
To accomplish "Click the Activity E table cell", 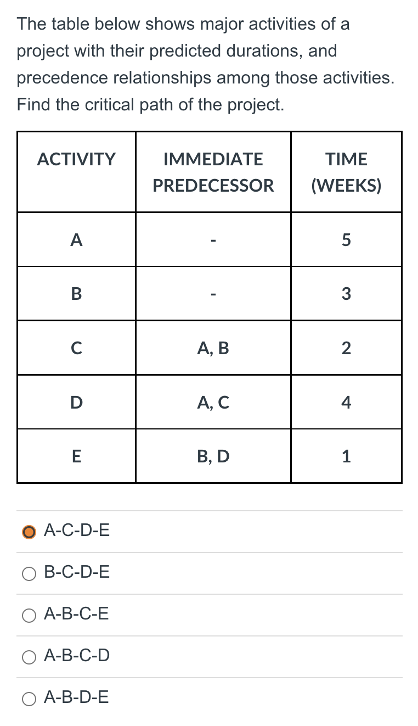I will [76, 456].
